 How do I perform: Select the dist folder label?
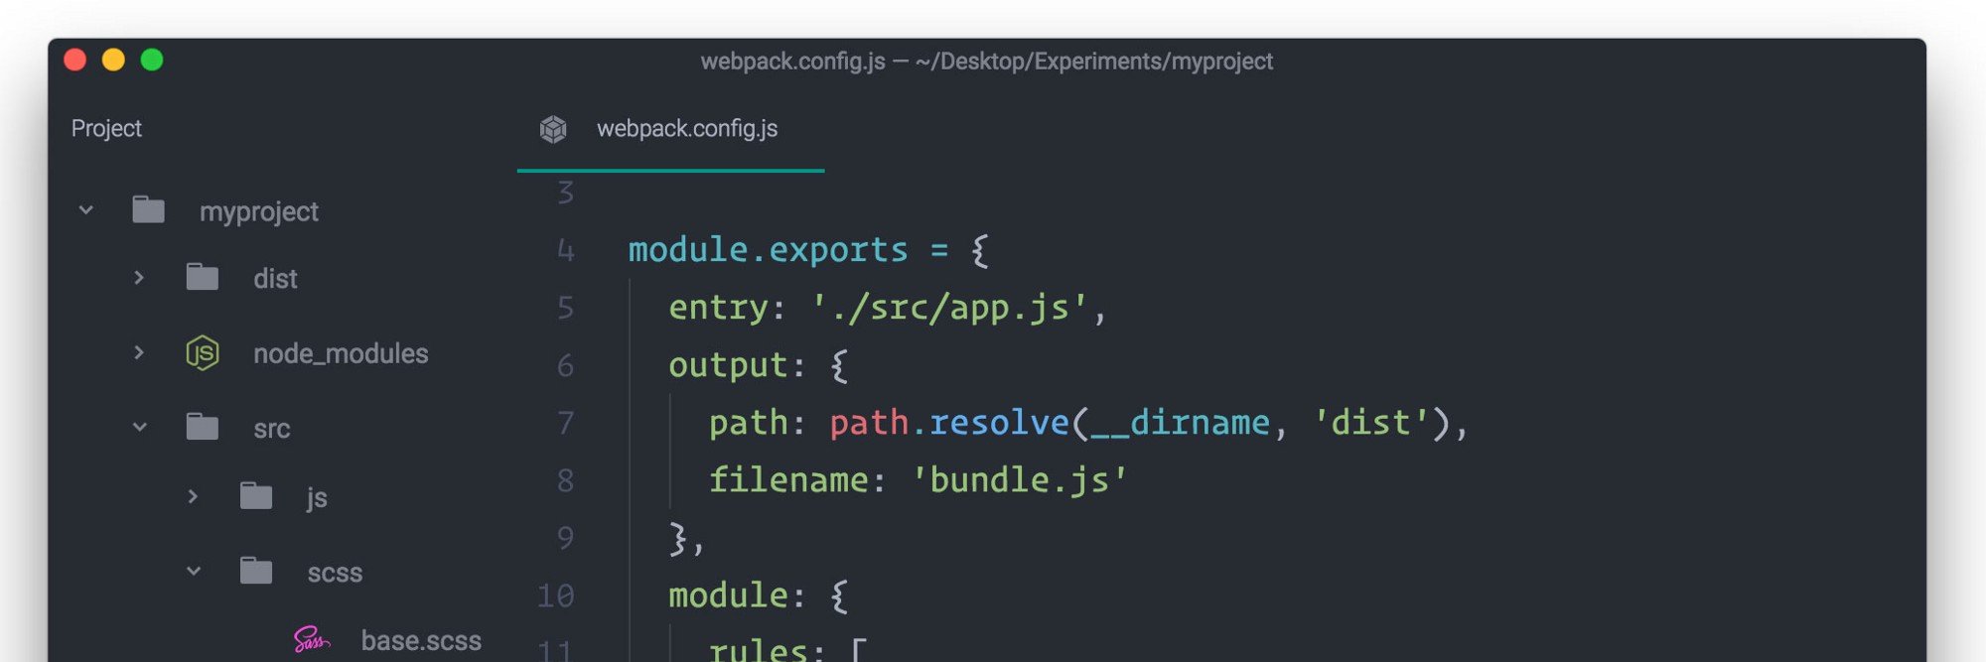[x=275, y=279]
